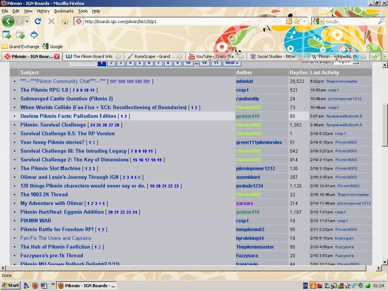
Task: Open the search engine selector dropdown
Action: tap(316, 22)
